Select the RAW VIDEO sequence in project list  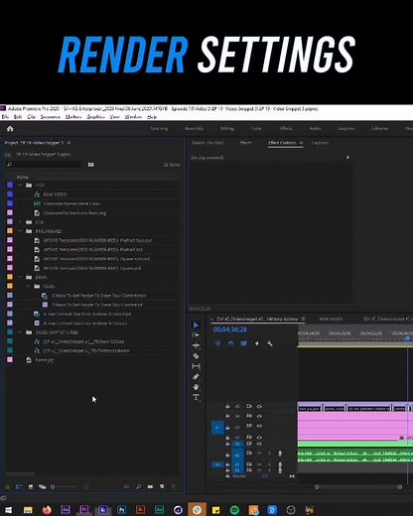coord(55,194)
